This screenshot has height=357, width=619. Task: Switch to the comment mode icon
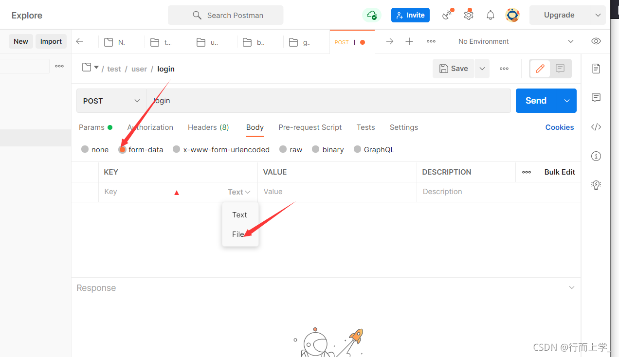pyautogui.click(x=560, y=69)
